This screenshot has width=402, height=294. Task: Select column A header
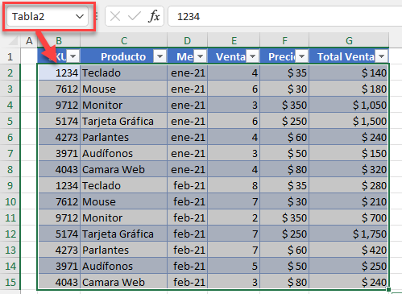29,40
